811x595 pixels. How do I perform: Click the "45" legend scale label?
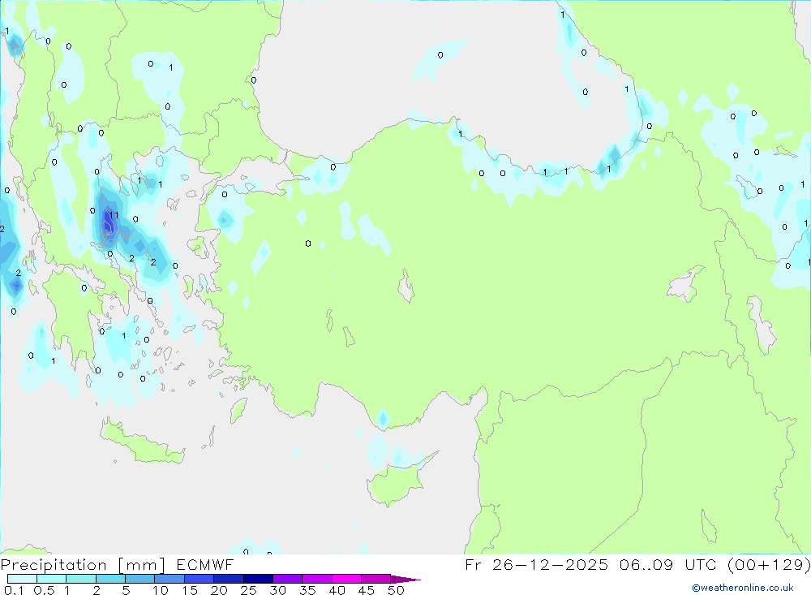pos(367,590)
